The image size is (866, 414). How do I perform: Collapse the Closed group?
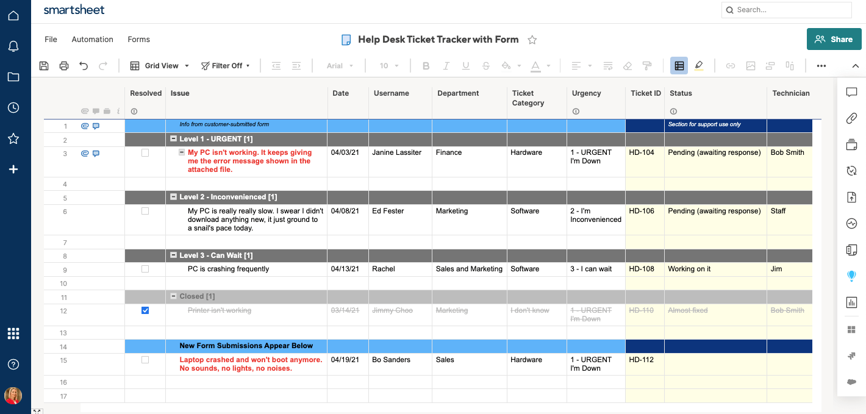173,296
